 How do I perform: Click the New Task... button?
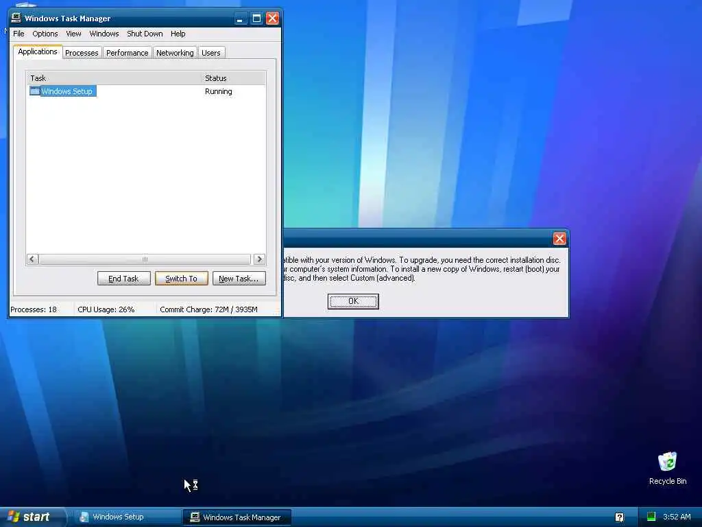pyautogui.click(x=239, y=279)
